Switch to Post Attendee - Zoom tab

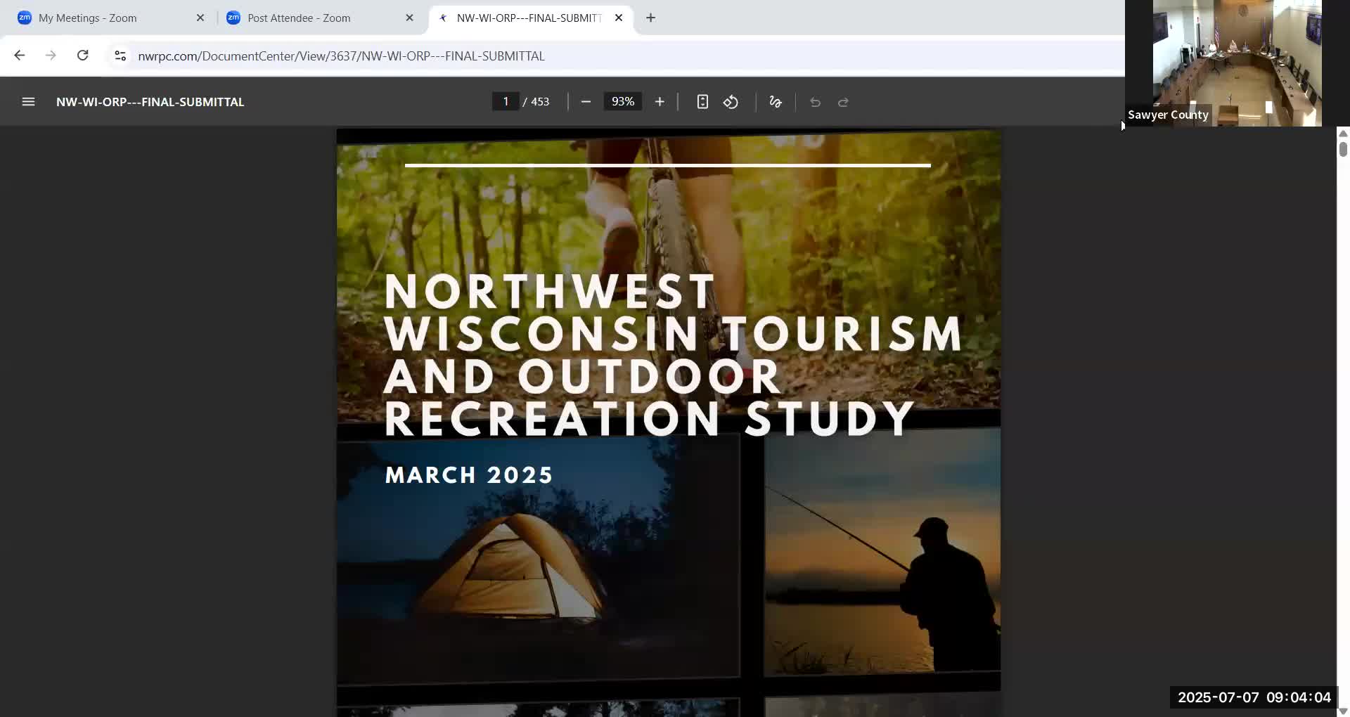click(299, 18)
